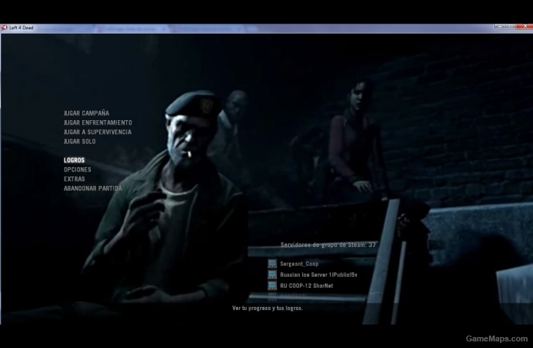This screenshot has height=348, width=533.
Task: Minimize the Left 4 Dead window
Action: 500,26
